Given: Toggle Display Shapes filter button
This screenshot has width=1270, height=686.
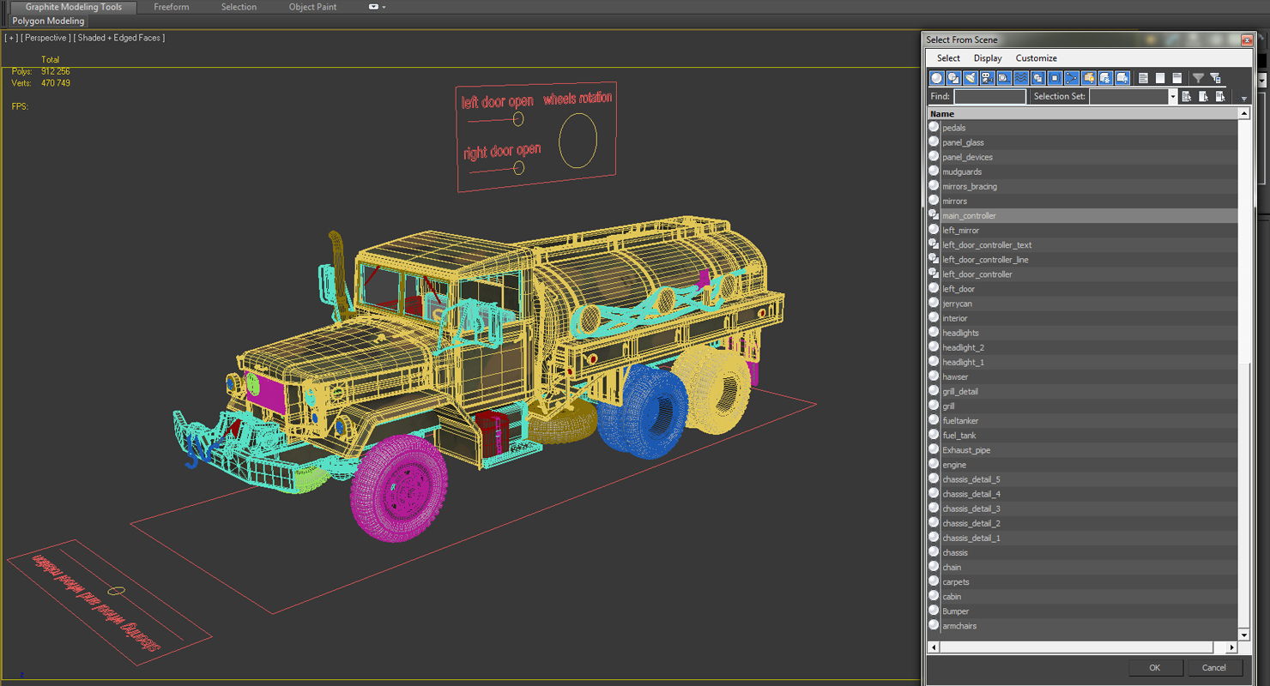Looking at the screenshot, I should point(953,78).
